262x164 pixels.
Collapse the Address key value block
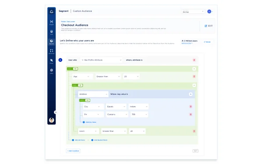coord(190,94)
